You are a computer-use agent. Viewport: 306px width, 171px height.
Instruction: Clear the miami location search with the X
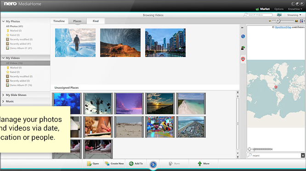pyautogui.click(x=303, y=155)
